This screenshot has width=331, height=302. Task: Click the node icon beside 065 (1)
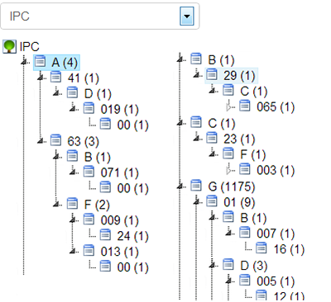(245, 106)
